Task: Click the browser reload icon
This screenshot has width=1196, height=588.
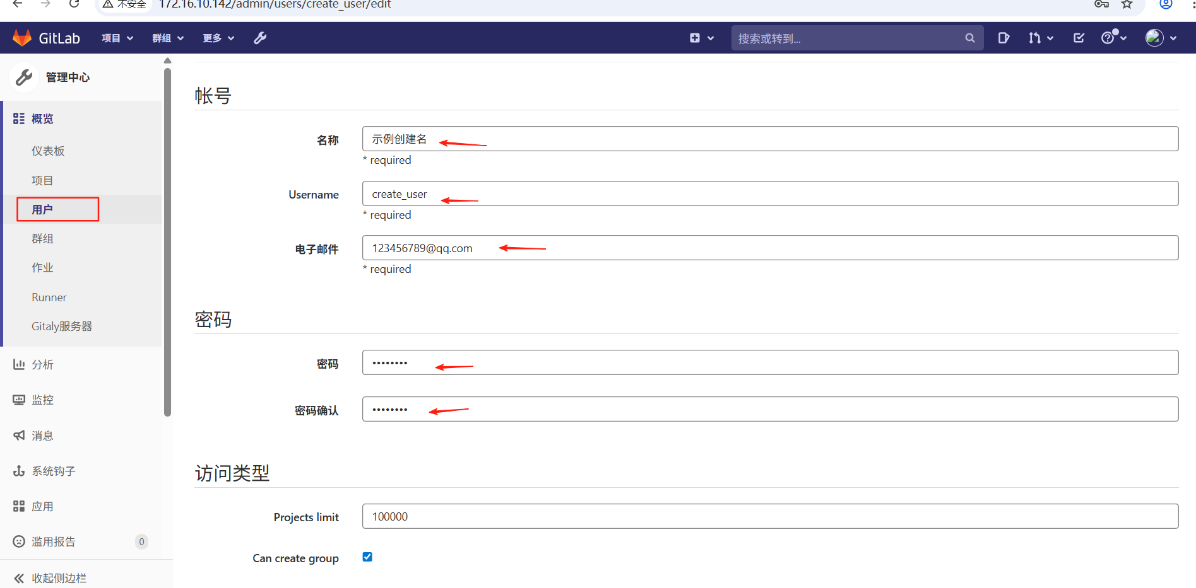Action: coord(74,4)
